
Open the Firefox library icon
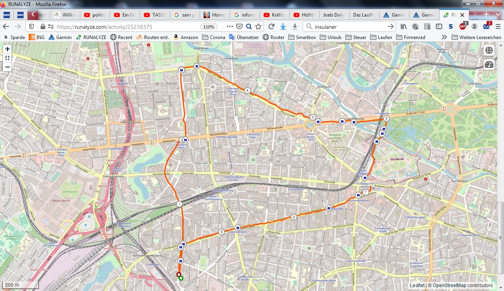tap(404, 26)
